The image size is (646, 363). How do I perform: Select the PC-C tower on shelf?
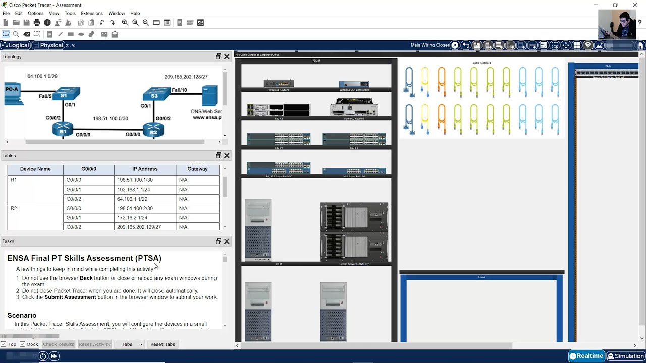tap(258, 230)
